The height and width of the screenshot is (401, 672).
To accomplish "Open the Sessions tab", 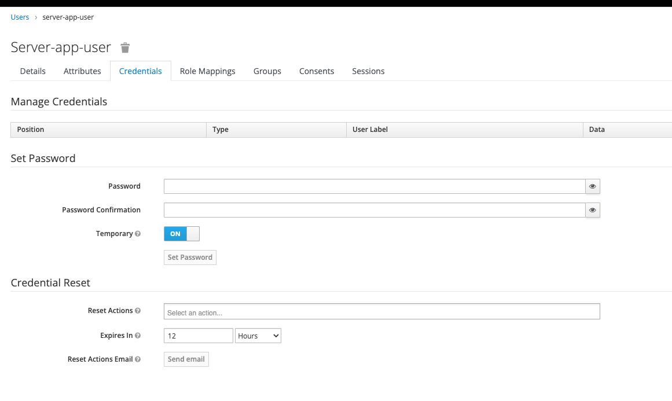I will pos(368,71).
